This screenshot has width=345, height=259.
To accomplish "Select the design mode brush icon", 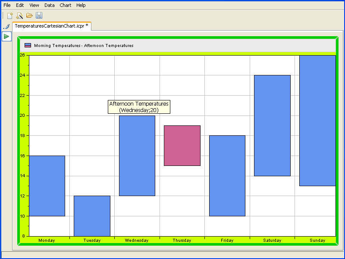I will tap(6, 27).
